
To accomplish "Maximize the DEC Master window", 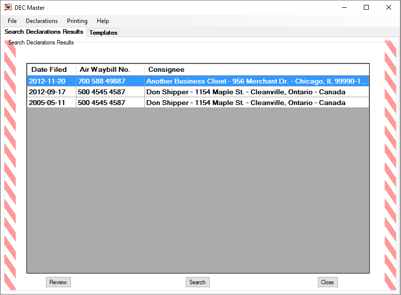I will pos(366,7).
